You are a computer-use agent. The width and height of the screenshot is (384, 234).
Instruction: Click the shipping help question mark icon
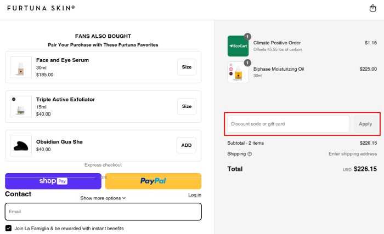250,154
